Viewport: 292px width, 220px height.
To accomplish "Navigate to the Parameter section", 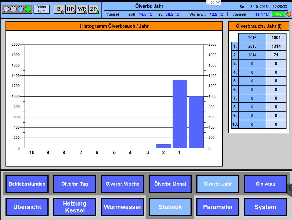I will (x=218, y=207).
